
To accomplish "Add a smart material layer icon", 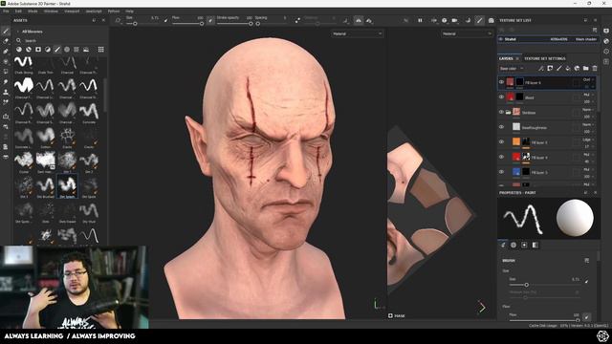I will point(577,68).
